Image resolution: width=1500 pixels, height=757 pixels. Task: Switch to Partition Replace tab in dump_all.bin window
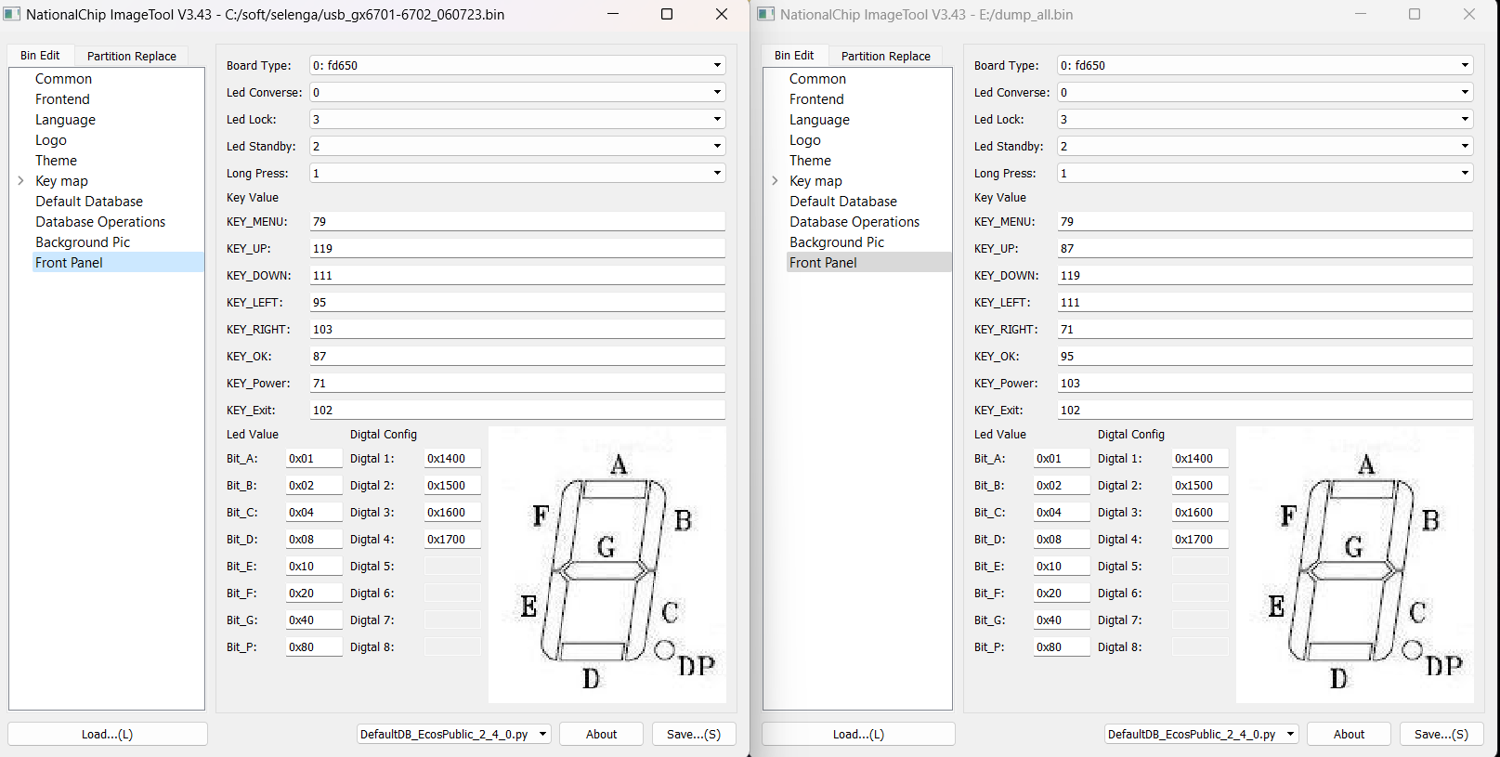click(886, 57)
